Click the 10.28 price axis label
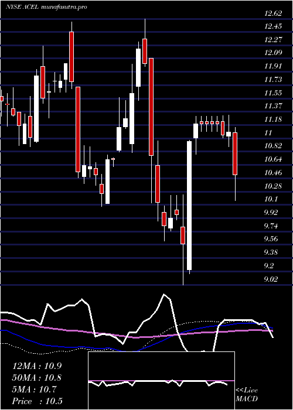The image size is (293, 410). (273, 186)
